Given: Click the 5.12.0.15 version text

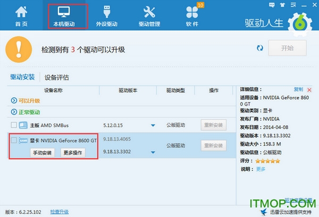Looking at the screenshot, I should click(x=113, y=125).
